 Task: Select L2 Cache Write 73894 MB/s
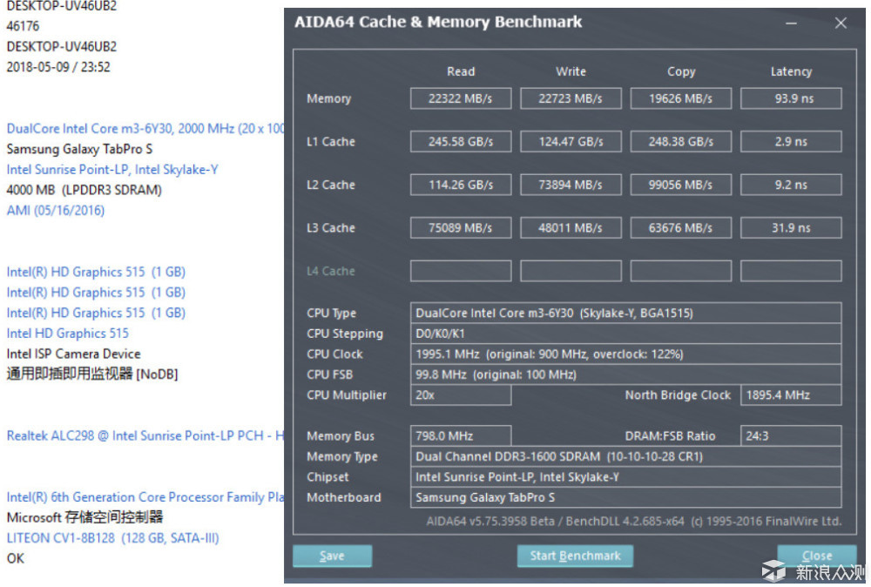click(x=571, y=185)
